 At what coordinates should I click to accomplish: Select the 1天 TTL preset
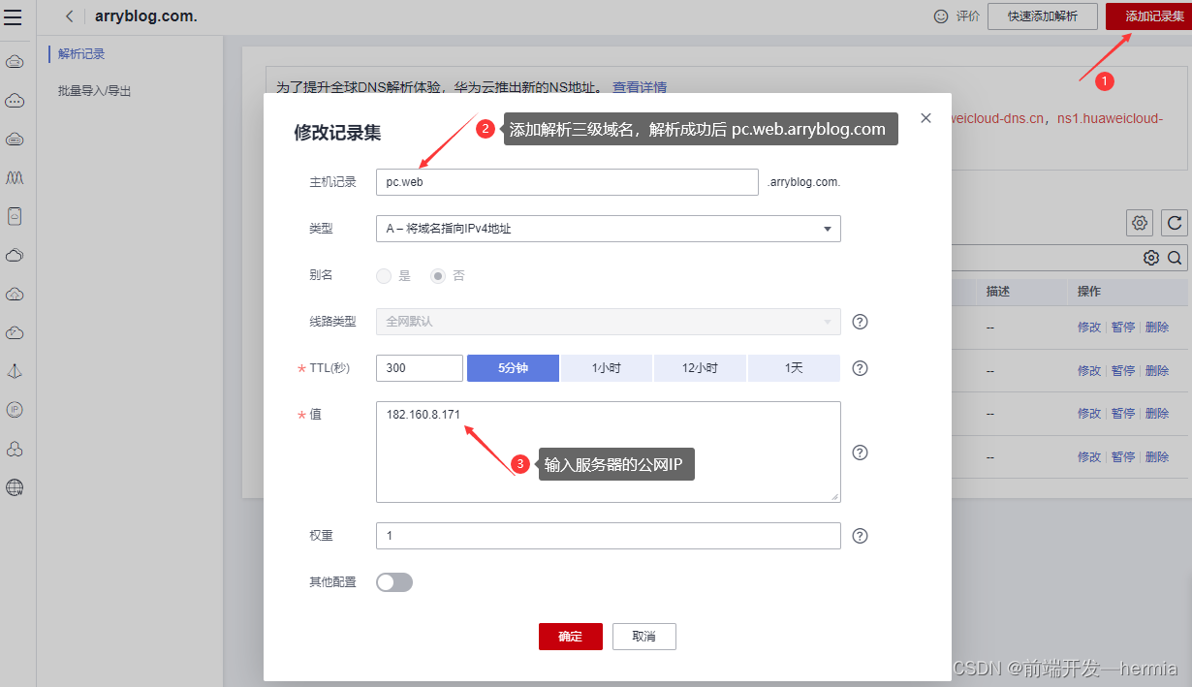(793, 368)
